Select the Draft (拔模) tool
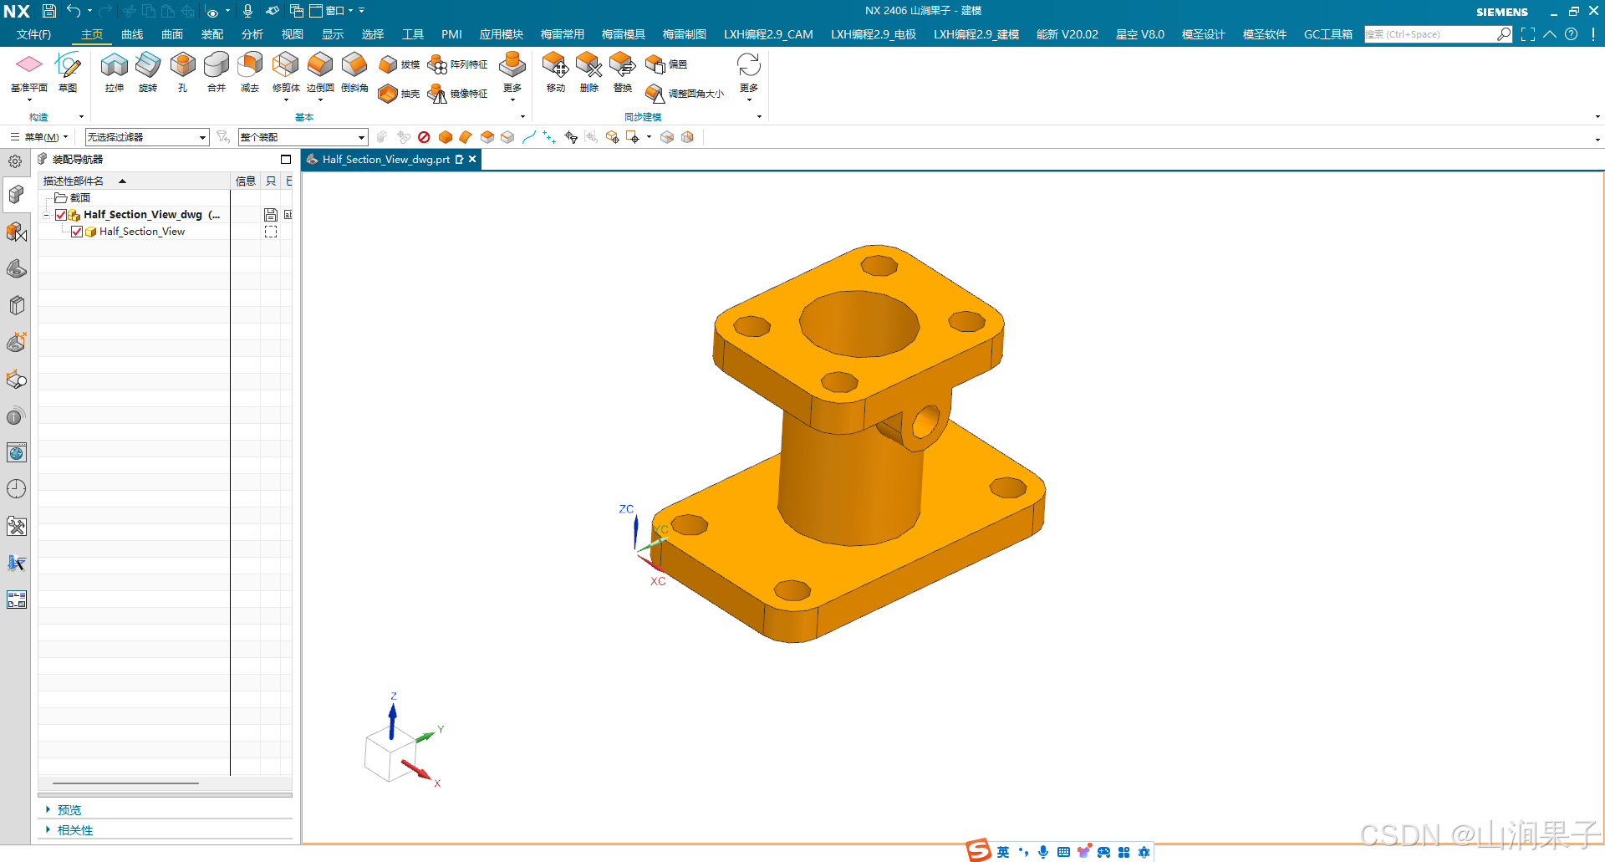The height and width of the screenshot is (862, 1605). pos(399,64)
